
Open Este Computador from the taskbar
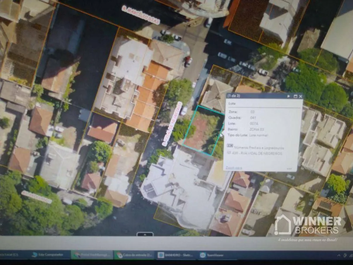coord(48,255)
